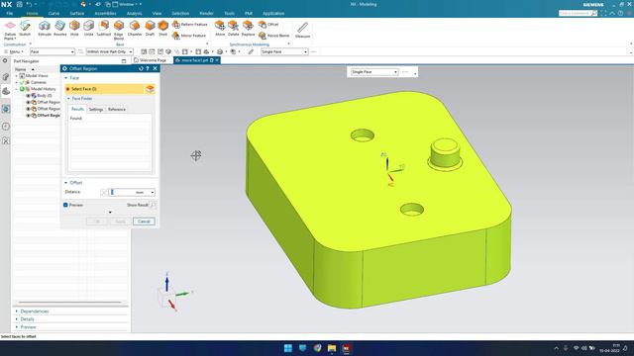Viewport: 634px width, 356px height.
Task: Toggle visibility of bold Offset Region feature
Action: tap(29, 116)
